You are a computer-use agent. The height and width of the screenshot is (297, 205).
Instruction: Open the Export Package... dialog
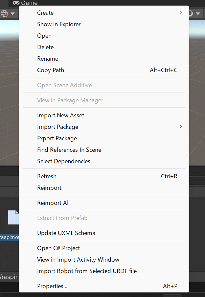59,138
